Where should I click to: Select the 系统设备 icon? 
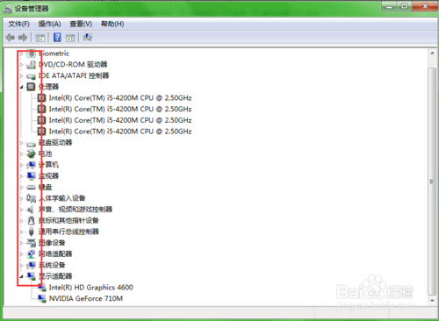(32, 265)
